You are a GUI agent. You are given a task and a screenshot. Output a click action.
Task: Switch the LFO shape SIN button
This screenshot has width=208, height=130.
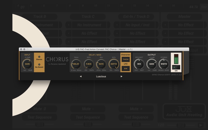pyautogui.click(x=126, y=69)
